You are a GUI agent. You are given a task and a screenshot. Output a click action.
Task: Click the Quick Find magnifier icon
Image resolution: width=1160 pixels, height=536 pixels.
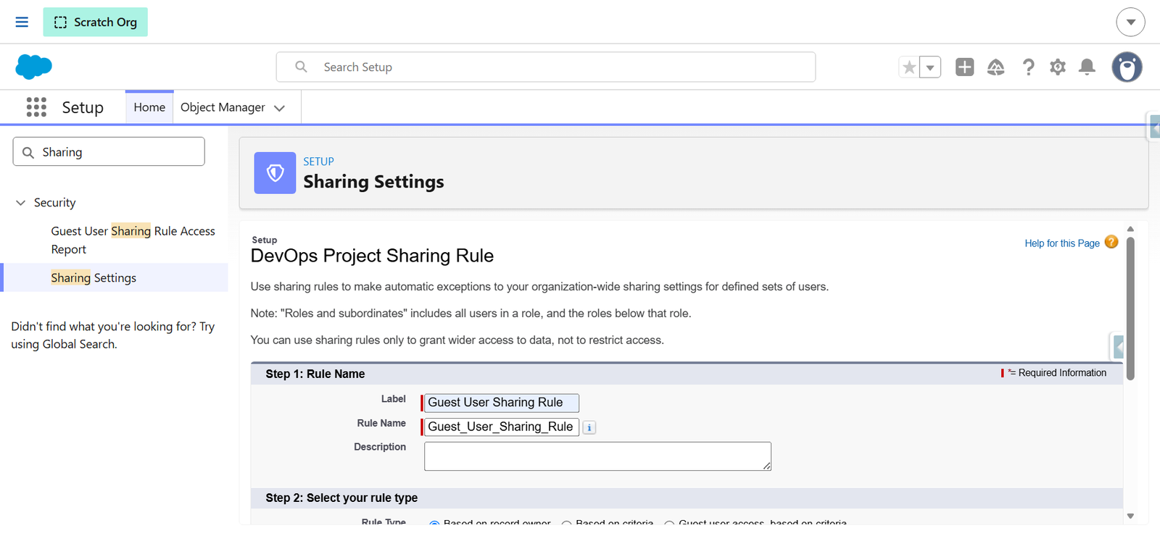(x=28, y=153)
